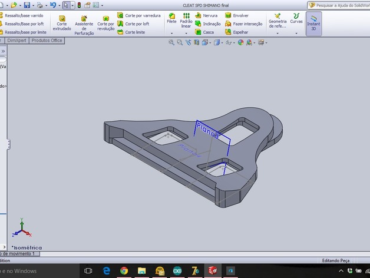Switch to SolidWorks in taskbar

213,270
